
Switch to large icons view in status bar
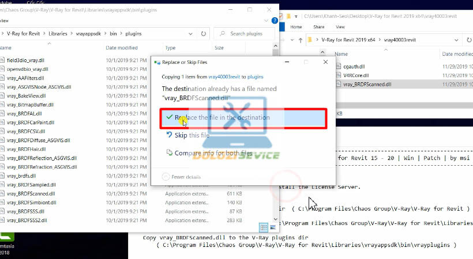273,227
